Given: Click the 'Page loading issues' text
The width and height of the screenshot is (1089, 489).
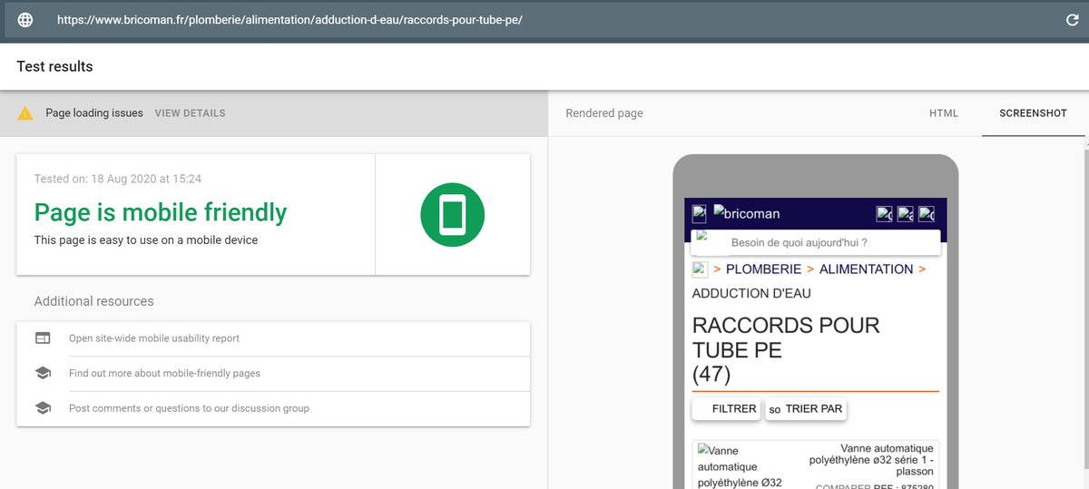Looking at the screenshot, I should [94, 113].
